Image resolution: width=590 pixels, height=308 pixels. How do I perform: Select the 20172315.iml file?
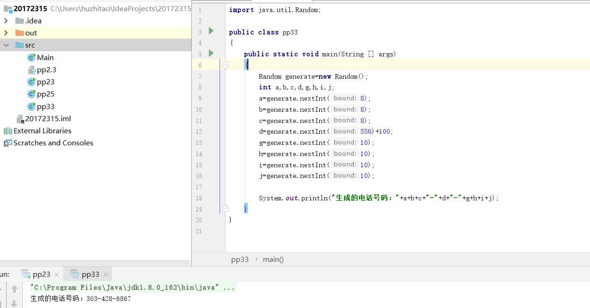click(48, 118)
